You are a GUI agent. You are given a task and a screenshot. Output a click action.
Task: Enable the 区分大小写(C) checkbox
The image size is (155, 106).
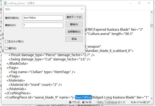(x=7, y=41)
